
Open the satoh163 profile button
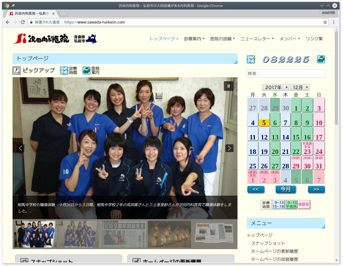coord(328,13)
